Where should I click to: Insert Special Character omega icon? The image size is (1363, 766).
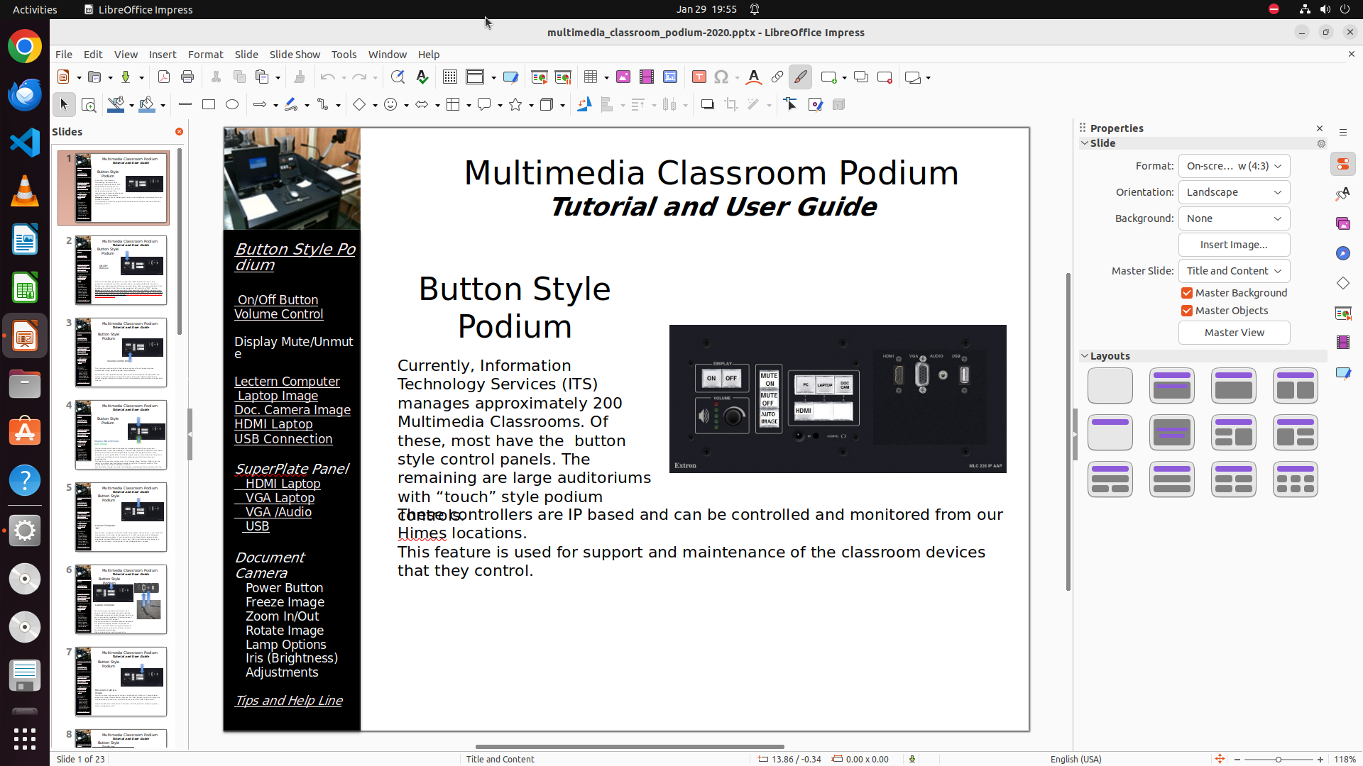(x=721, y=77)
